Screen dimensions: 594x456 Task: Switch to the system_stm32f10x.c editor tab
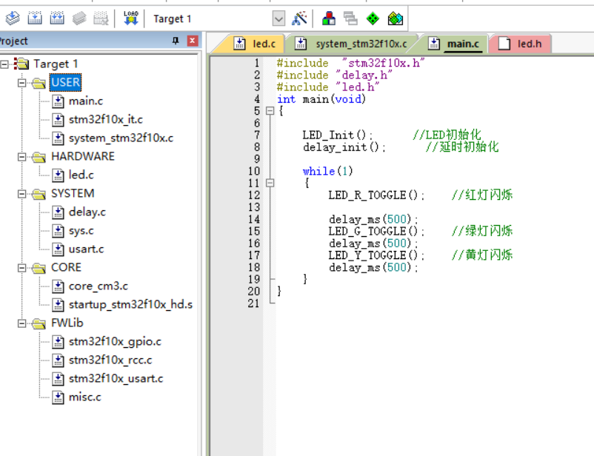tap(354, 44)
